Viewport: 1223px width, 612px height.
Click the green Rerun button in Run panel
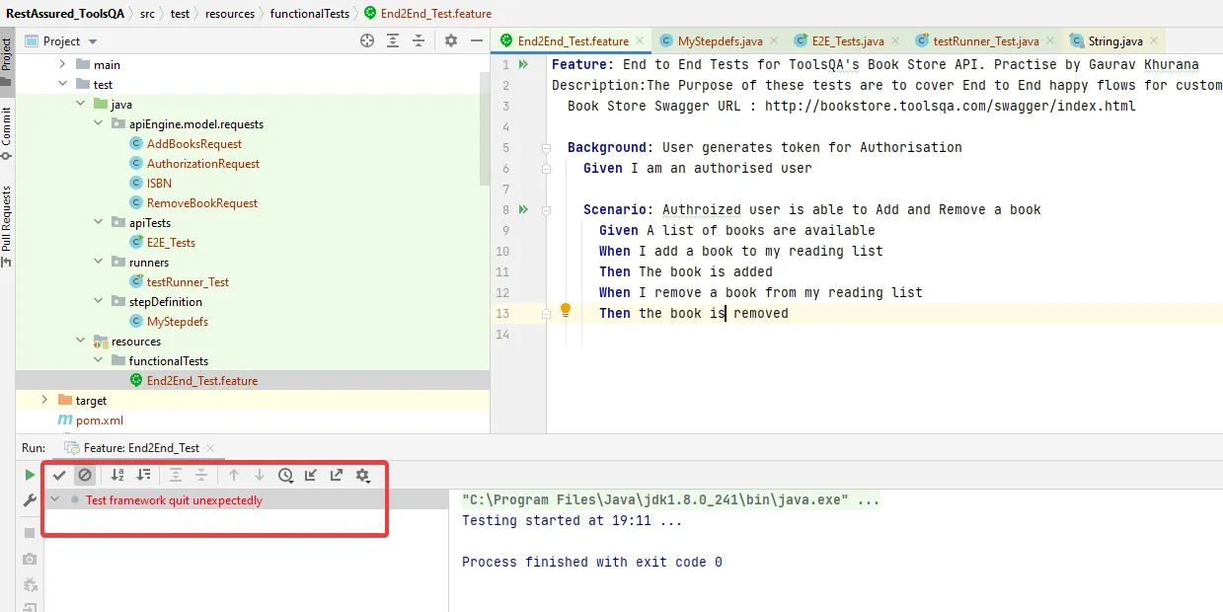click(30, 475)
